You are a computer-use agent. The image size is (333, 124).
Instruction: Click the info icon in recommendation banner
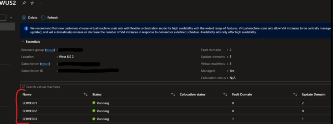tap(26, 28)
